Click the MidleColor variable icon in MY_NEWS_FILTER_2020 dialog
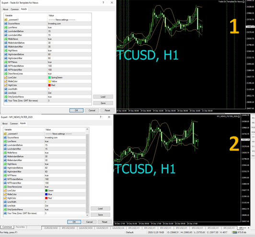Viewport: 255px width, 237px height. click(5, 194)
